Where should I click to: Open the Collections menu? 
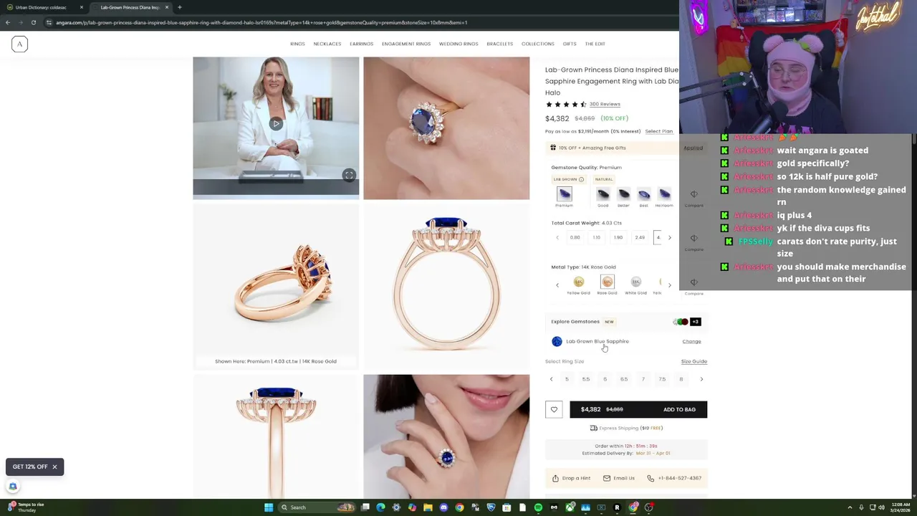(x=538, y=44)
